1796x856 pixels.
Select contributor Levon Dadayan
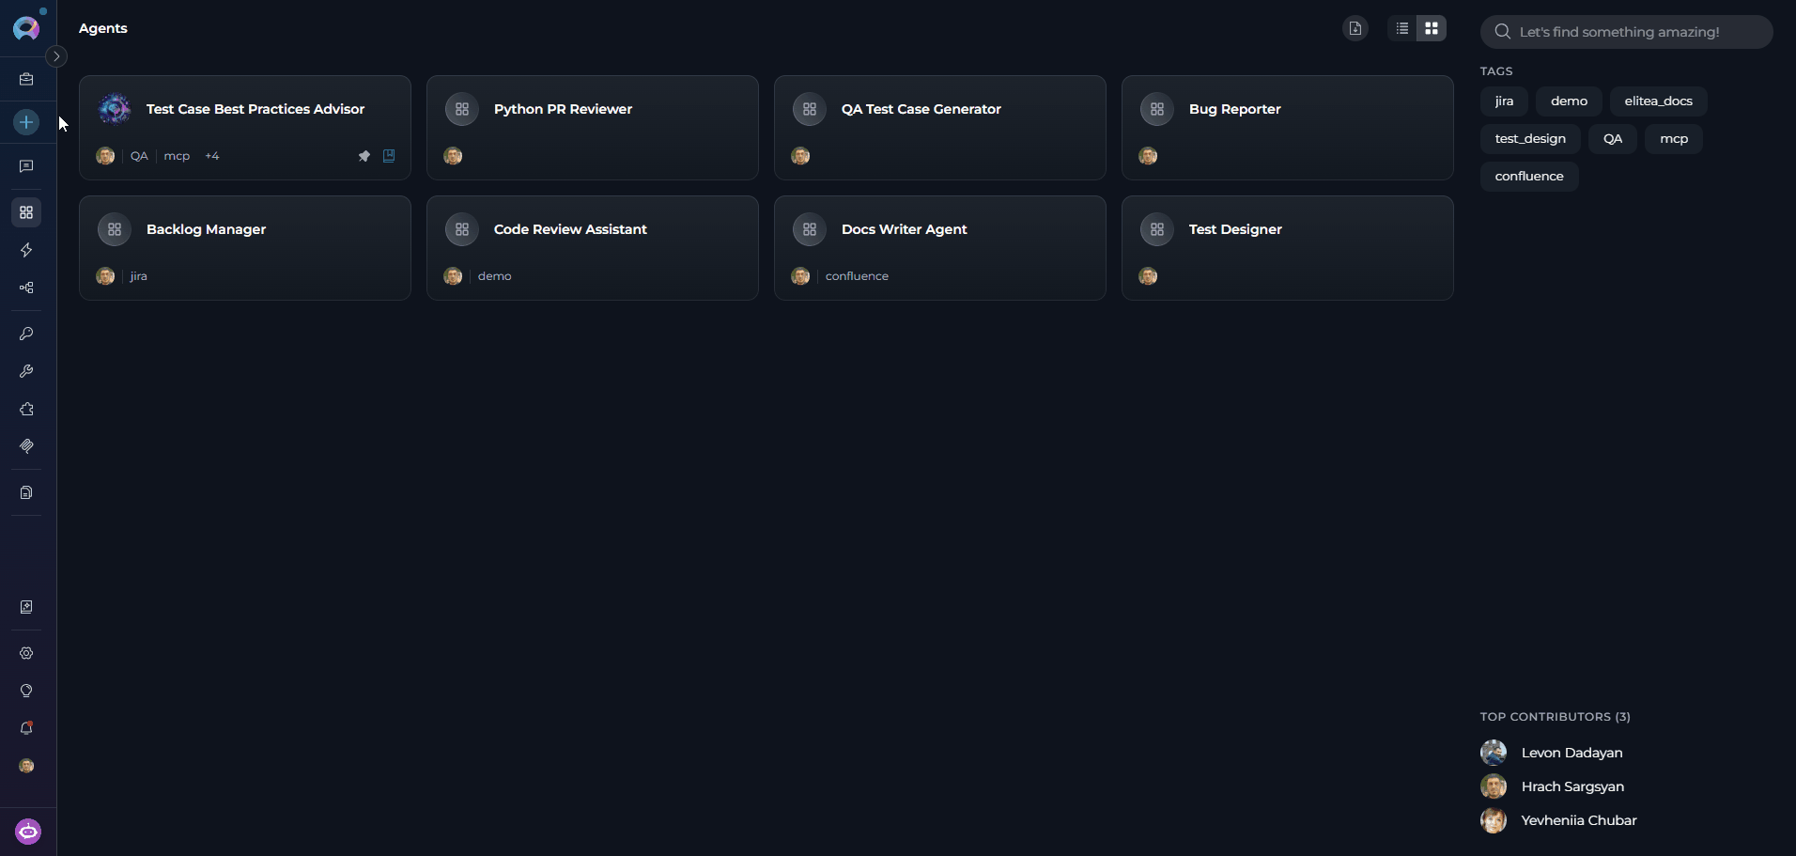tap(1552, 753)
